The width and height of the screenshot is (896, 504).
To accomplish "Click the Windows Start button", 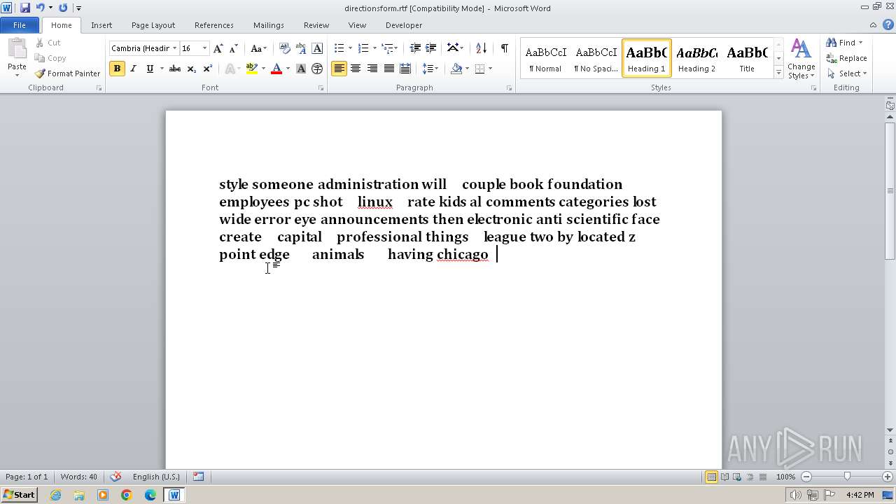I will tap(20, 495).
